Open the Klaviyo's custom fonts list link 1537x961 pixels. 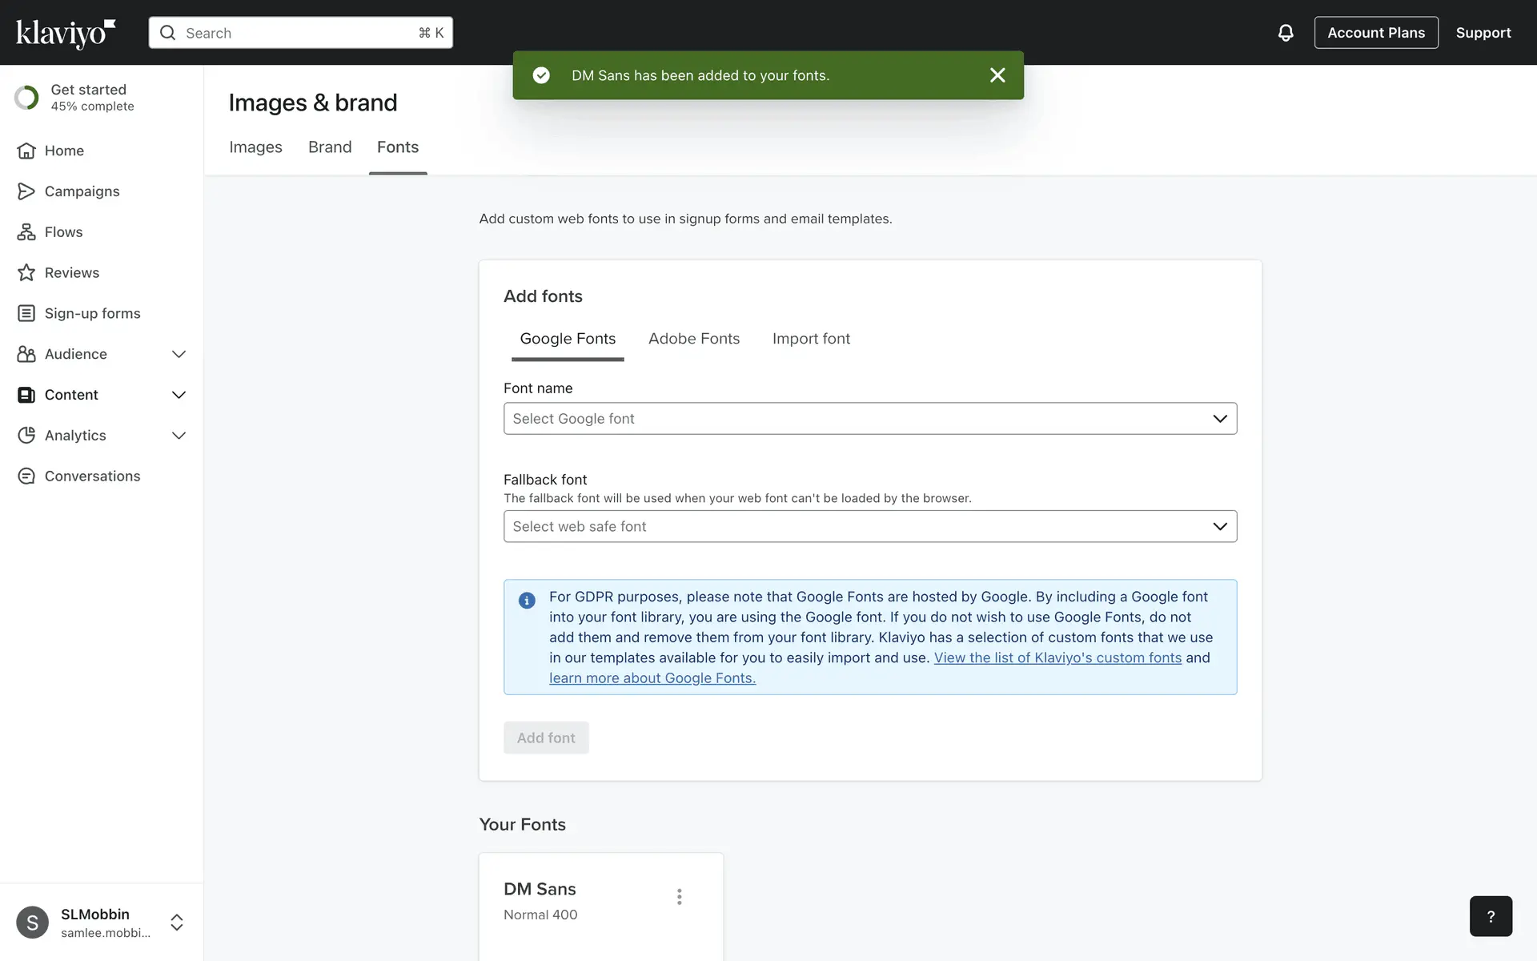(x=1057, y=657)
